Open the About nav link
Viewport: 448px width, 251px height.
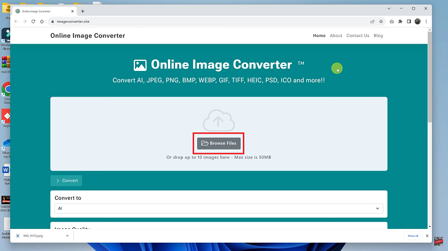[x=336, y=36]
